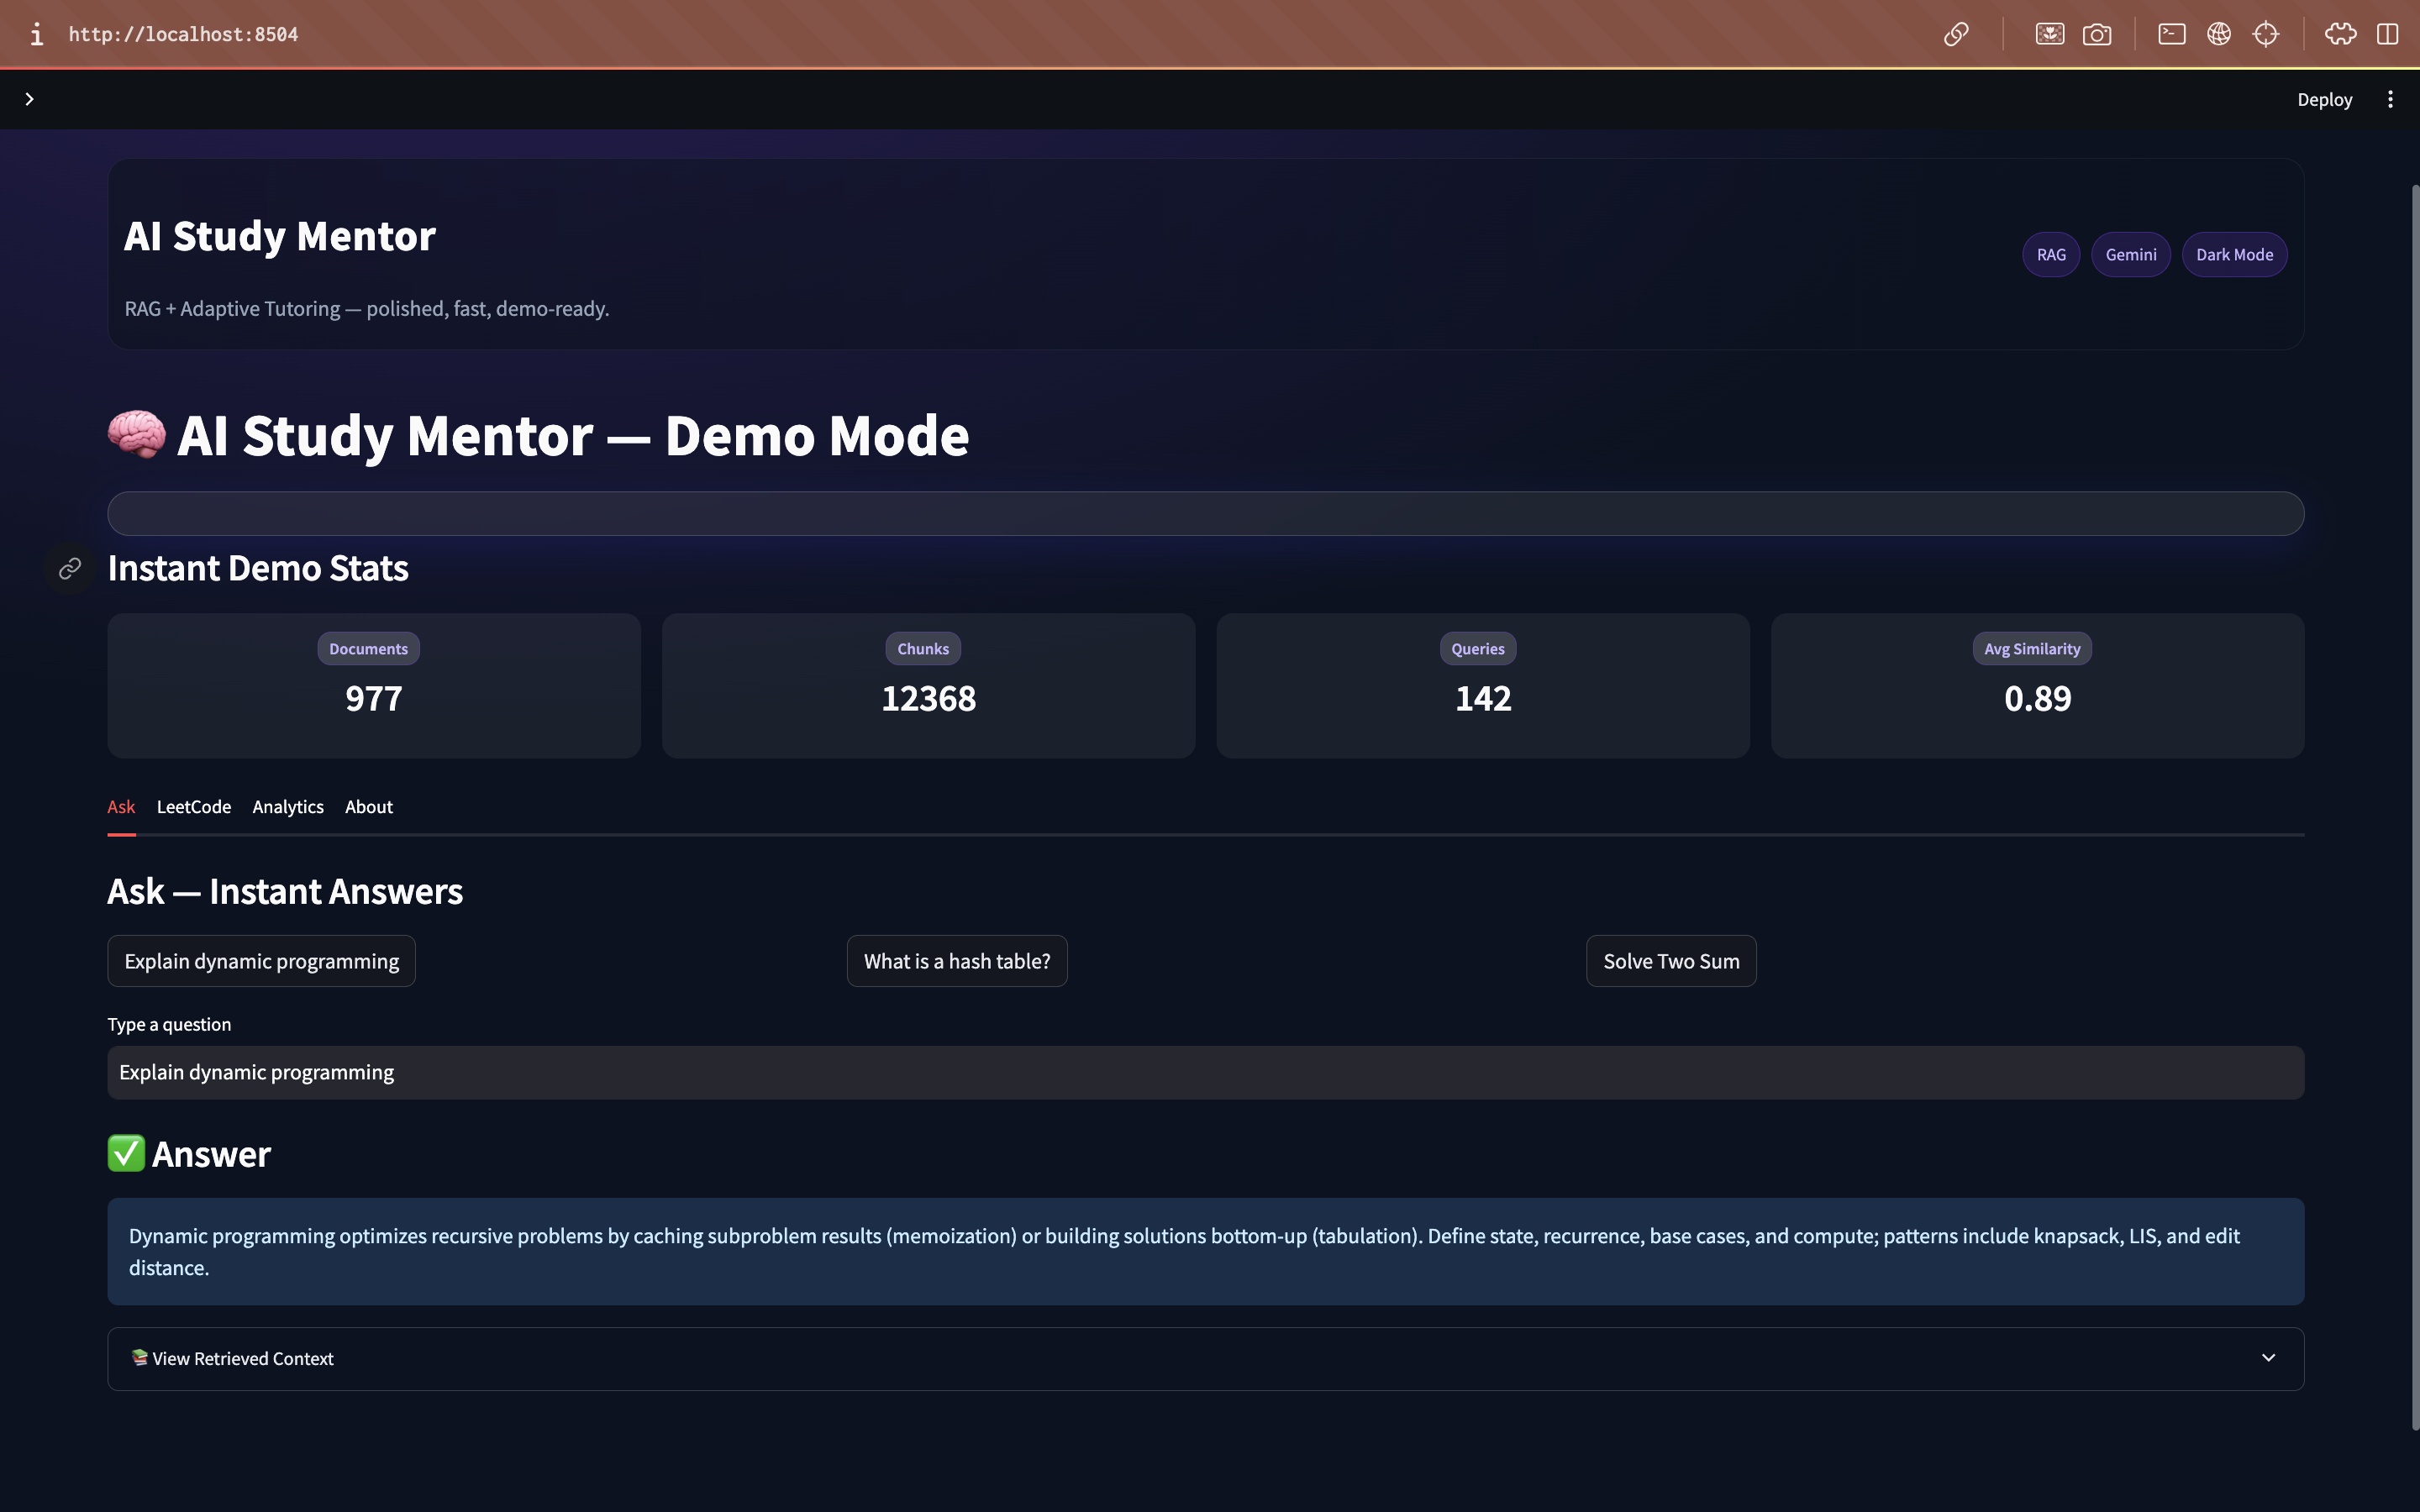Image resolution: width=2420 pixels, height=1512 pixels.
Task: Expand the View Retrieved Context section
Action: tap(1205, 1358)
